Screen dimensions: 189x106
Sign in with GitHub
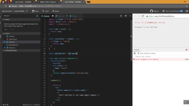pyautogui.click(x=154, y=11)
